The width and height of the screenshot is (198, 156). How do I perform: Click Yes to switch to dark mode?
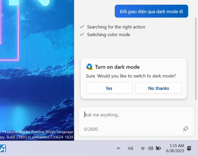[x=109, y=88]
